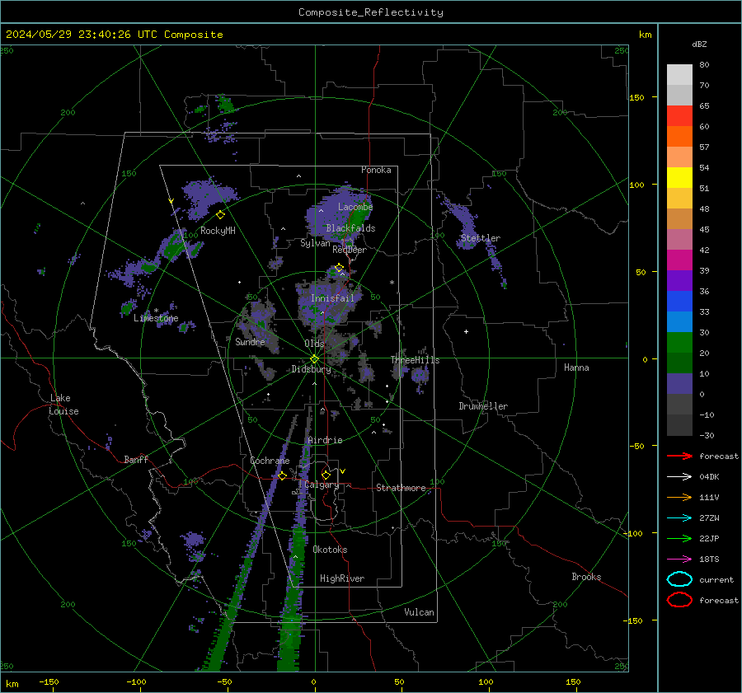Click the Calgary city label

click(x=322, y=485)
